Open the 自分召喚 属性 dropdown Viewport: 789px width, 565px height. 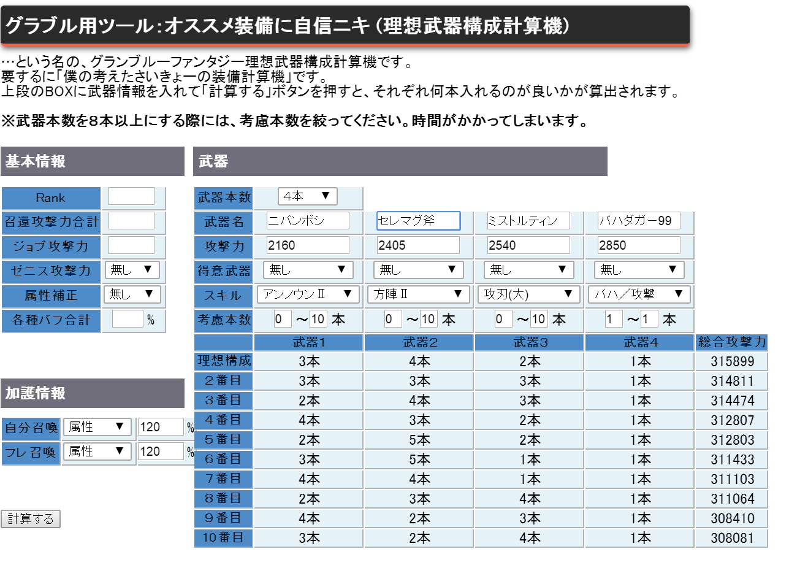[97, 427]
